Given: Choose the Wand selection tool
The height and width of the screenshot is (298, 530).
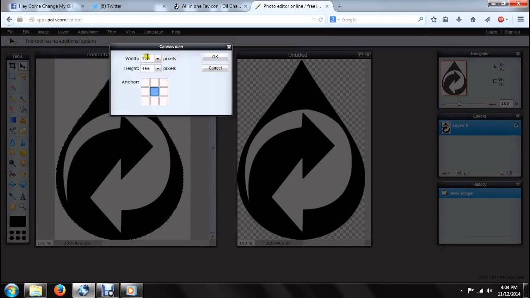Looking at the screenshot, I should (x=12, y=88).
